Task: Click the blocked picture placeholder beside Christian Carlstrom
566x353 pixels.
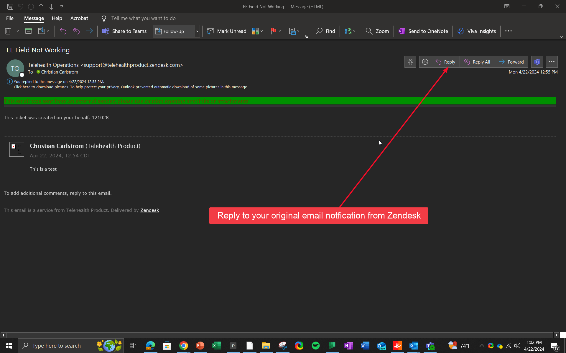Action: coord(17,149)
